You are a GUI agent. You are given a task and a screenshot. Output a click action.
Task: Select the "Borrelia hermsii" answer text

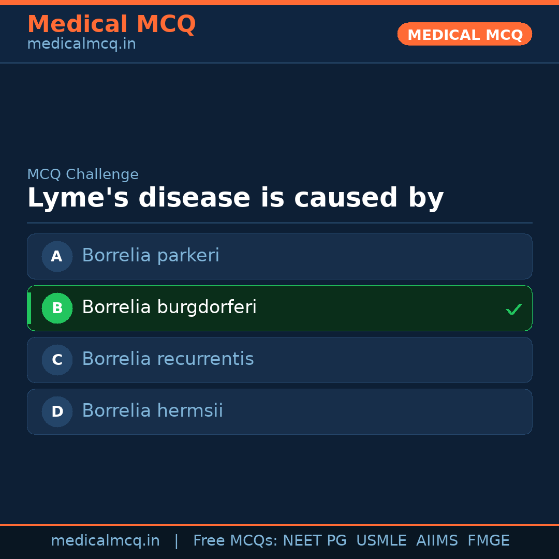pos(152,411)
